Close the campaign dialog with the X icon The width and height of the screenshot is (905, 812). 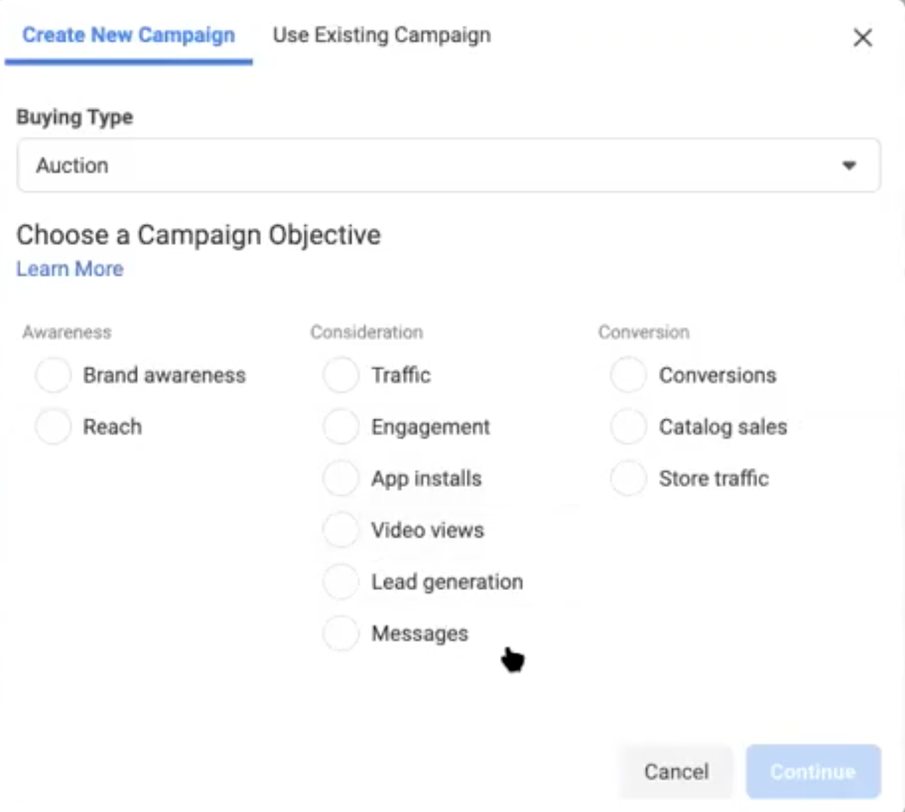coord(862,37)
